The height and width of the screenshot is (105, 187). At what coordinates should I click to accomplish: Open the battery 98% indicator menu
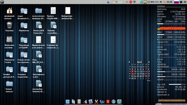pos(155,2)
